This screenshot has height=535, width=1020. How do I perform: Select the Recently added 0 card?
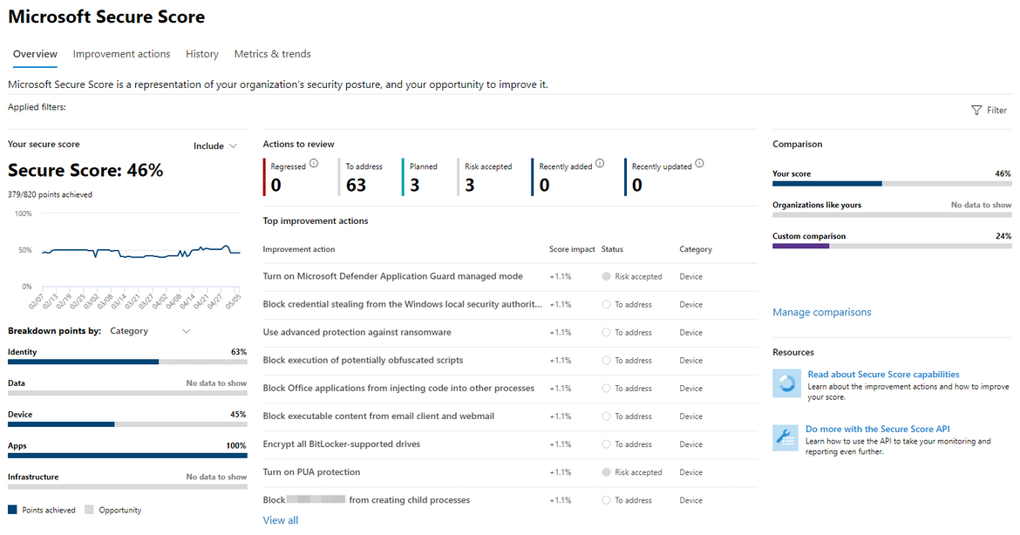click(x=568, y=177)
